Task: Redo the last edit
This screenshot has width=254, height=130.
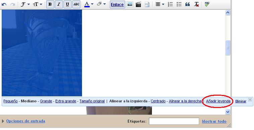Action: coord(13,4)
